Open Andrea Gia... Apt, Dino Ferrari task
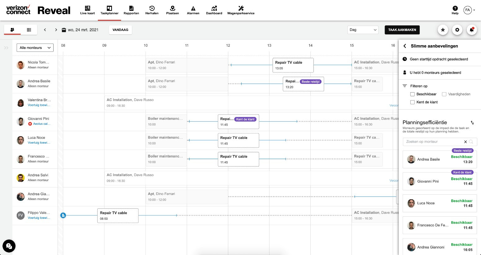 pyautogui.click(x=187, y=197)
